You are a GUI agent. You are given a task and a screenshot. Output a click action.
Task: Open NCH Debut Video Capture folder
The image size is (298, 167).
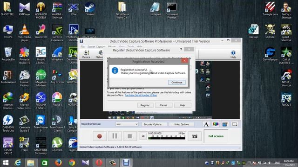coord(122,11)
